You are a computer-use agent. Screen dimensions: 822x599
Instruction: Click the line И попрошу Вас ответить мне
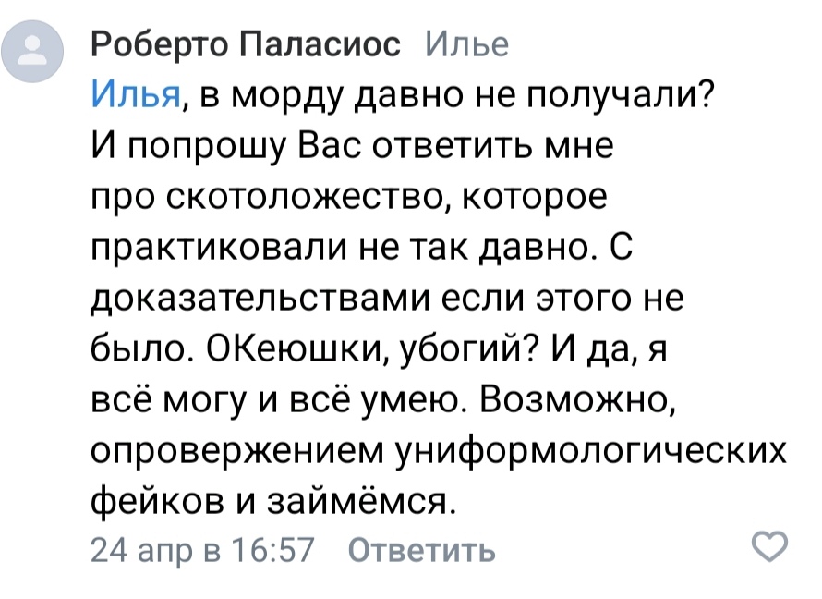pos(352,145)
